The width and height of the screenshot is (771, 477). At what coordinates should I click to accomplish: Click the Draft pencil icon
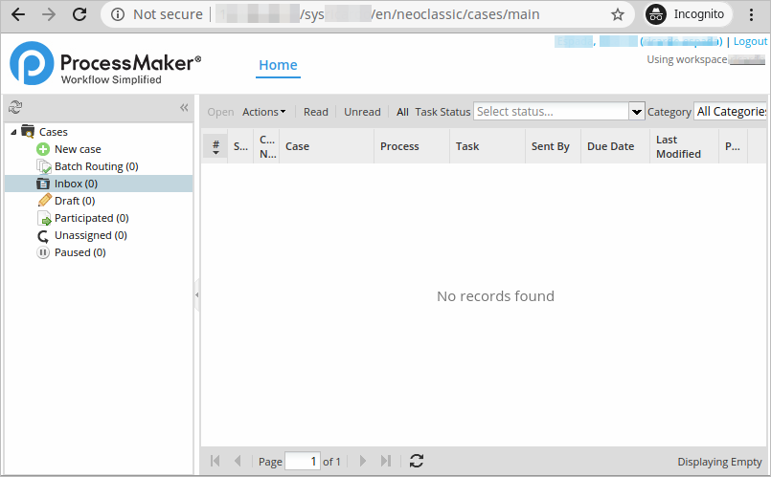coord(43,201)
